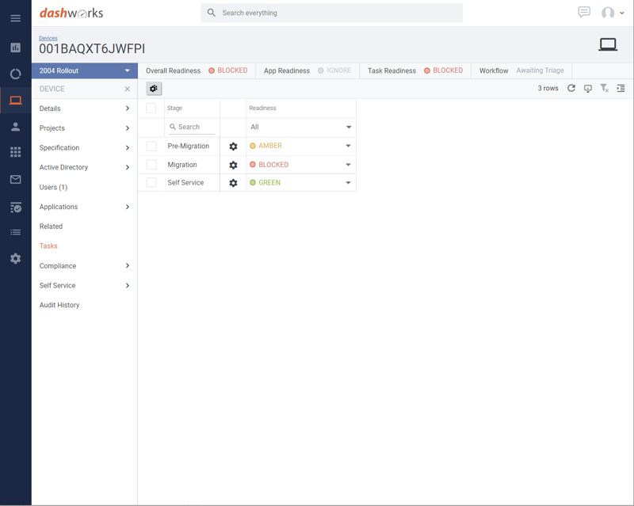Click the 001BAQXT6JWFPI device title
Viewport: 634px width, 506px height.
[x=92, y=49]
